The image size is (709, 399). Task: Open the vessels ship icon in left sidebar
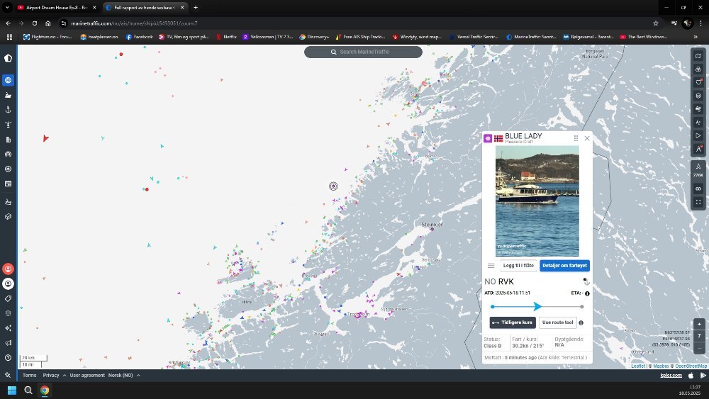click(8, 96)
